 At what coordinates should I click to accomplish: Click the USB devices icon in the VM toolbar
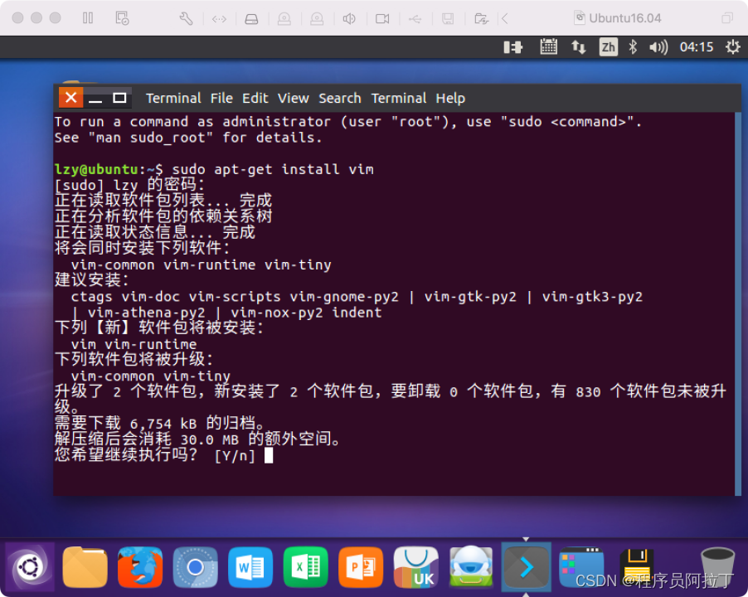(x=415, y=17)
